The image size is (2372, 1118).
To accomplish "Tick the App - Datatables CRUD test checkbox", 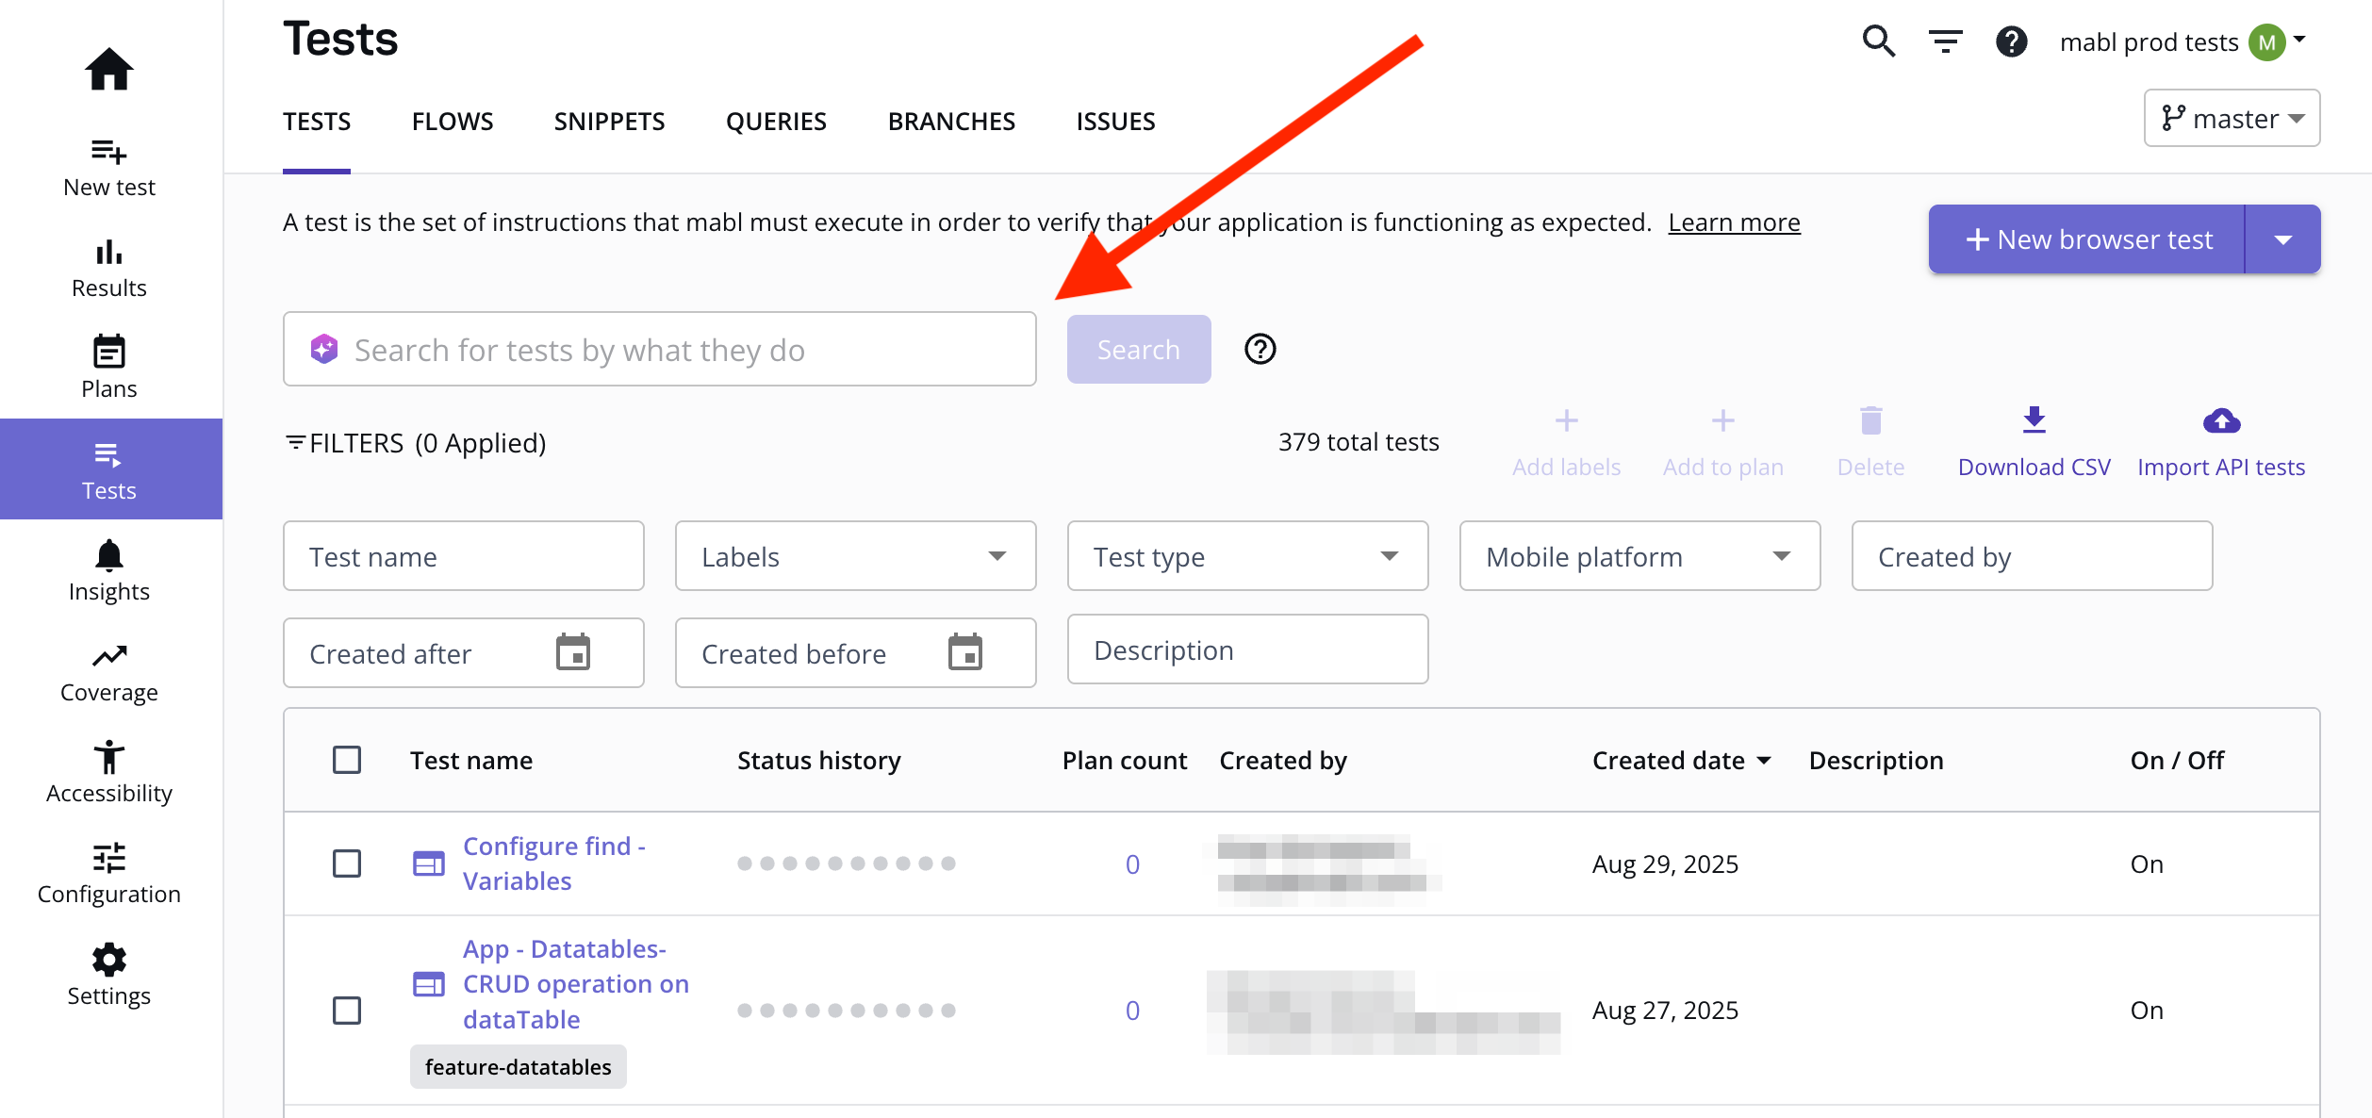I will (347, 1011).
